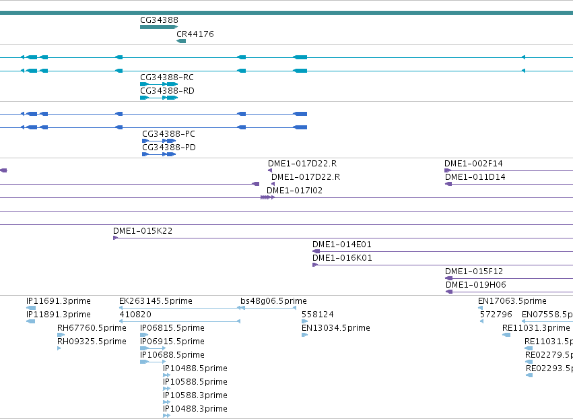573x419 pixels.
Task: Click the IP11691.3prime EST glyph
Action: [31, 308]
